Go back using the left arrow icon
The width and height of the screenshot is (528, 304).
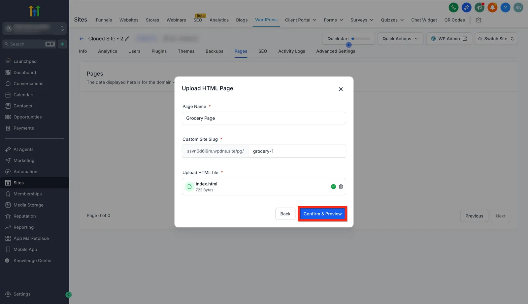[x=82, y=39]
